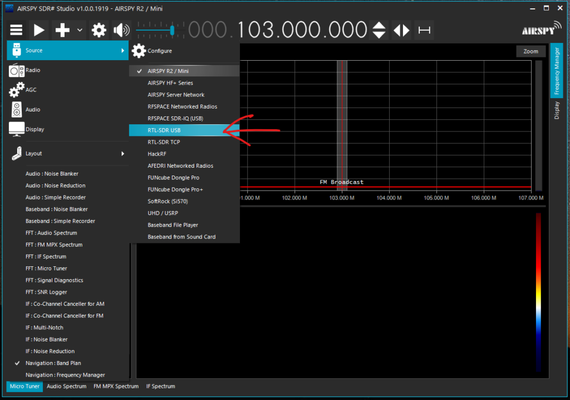570x400 pixels.
Task: Enable Audio : Noise Reduction
Action: point(55,185)
